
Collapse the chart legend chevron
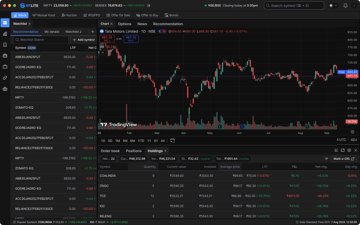point(103,52)
